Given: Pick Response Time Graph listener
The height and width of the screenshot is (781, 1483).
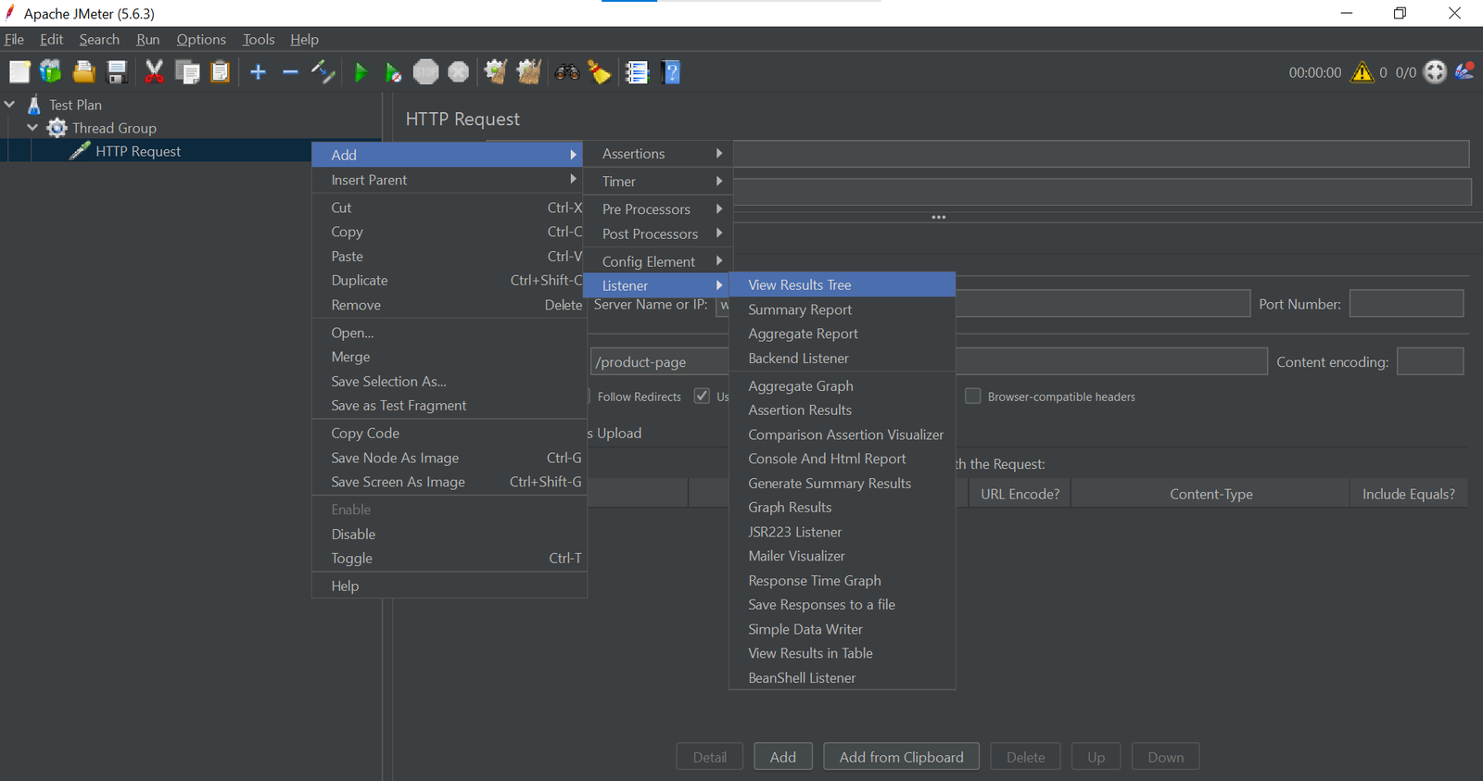Looking at the screenshot, I should coord(843,581).
